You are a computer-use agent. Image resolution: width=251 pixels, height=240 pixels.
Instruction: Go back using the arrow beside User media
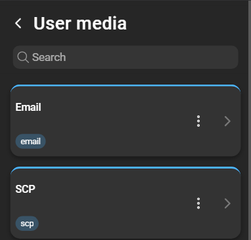(x=18, y=23)
